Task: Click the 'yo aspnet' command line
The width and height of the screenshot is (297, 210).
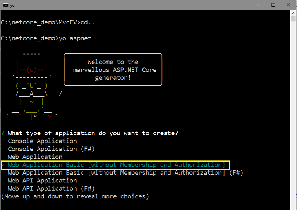Action: tap(46, 38)
